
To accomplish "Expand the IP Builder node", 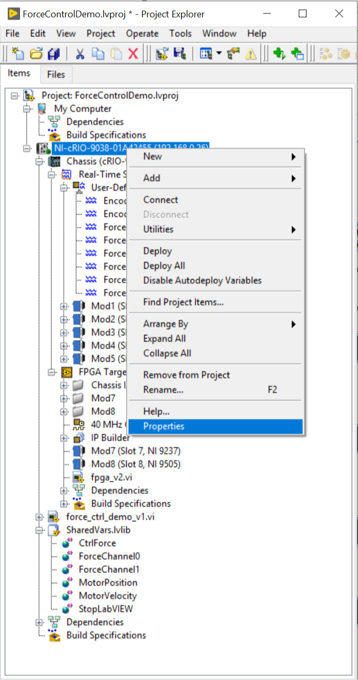I will 64,438.
